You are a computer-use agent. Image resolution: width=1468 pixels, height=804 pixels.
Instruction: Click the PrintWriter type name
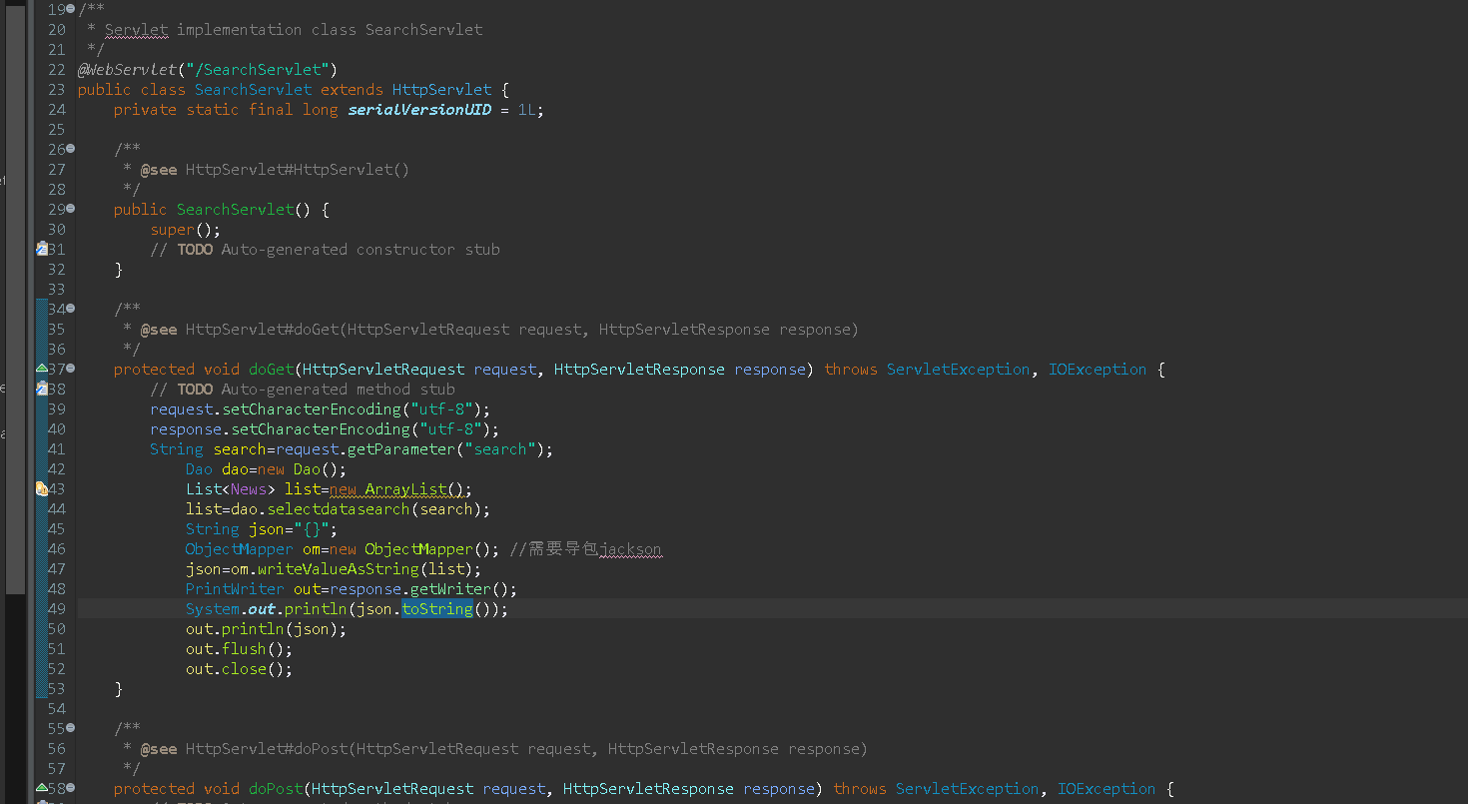click(x=235, y=589)
